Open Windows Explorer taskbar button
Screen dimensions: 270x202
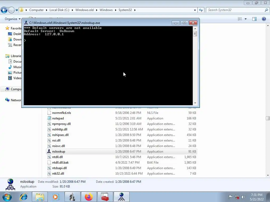(x=40, y=197)
